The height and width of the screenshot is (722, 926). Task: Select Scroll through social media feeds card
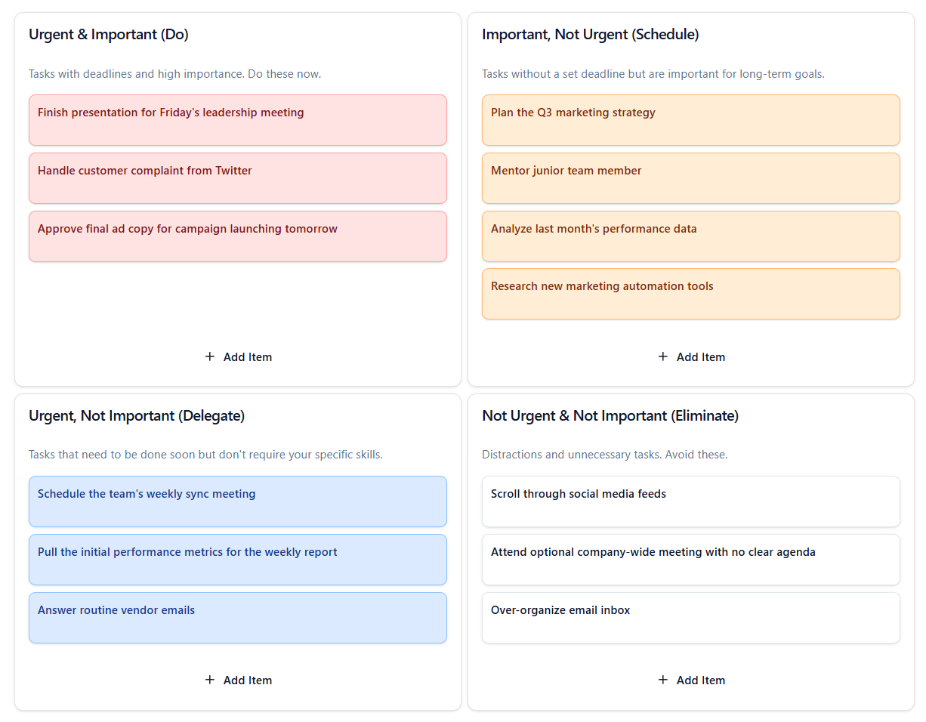coord(690,501)
